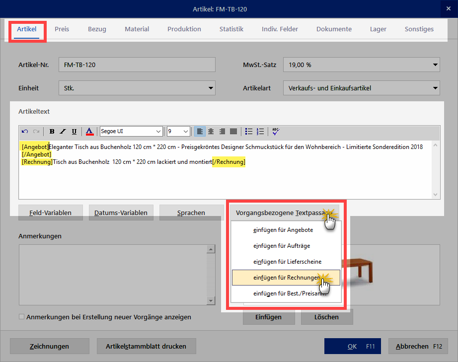Image resolution: width=458 pixels, height=362 pixels.
Task: Switch to the Artikel tab
Action: coord(27,29)
